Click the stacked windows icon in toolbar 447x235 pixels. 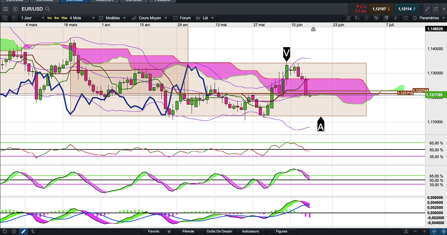tap(386, 18)
